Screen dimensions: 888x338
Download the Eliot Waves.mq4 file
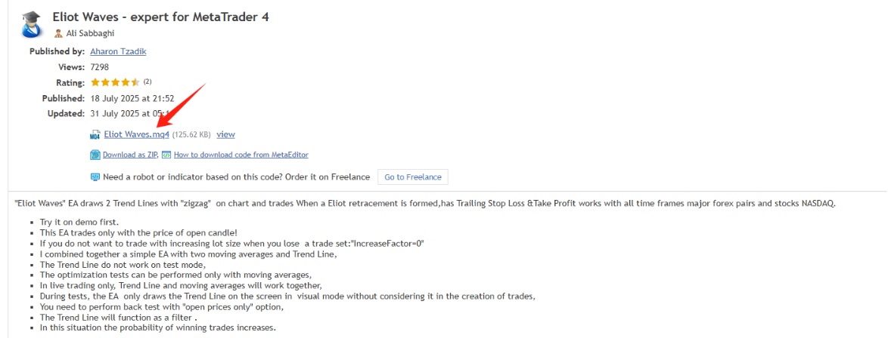(x=136, y=134)
